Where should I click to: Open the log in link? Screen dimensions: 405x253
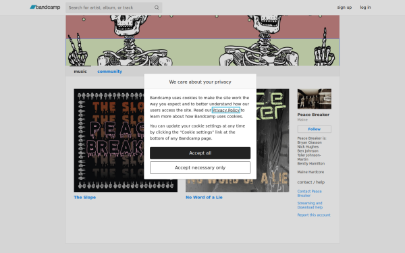click(365, 7)
